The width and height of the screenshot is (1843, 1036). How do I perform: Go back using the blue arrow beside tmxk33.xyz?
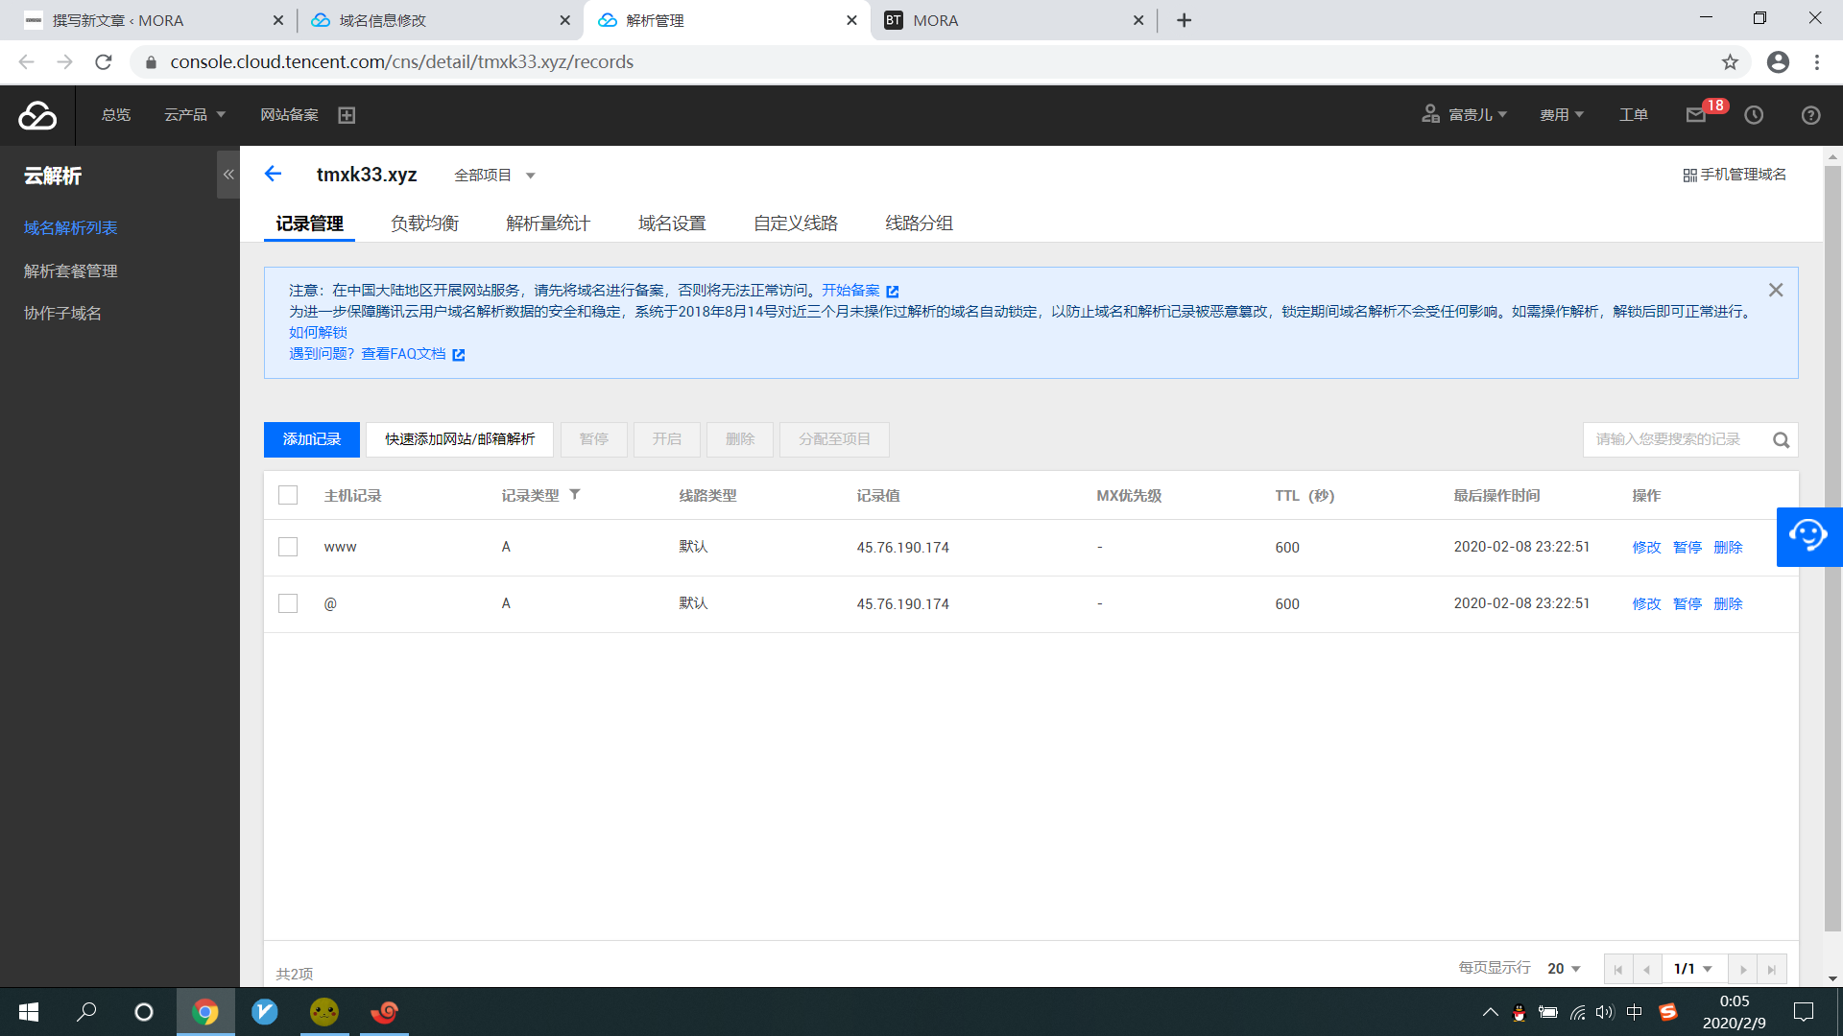[x=274, y=174]
